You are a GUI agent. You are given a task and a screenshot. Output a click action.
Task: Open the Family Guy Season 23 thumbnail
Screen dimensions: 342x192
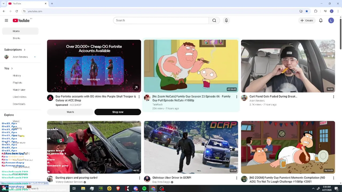coord(191,66)
